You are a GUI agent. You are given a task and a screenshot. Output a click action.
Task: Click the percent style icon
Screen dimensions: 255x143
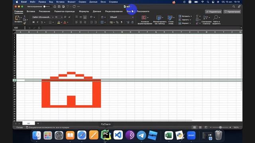point(117,22)
